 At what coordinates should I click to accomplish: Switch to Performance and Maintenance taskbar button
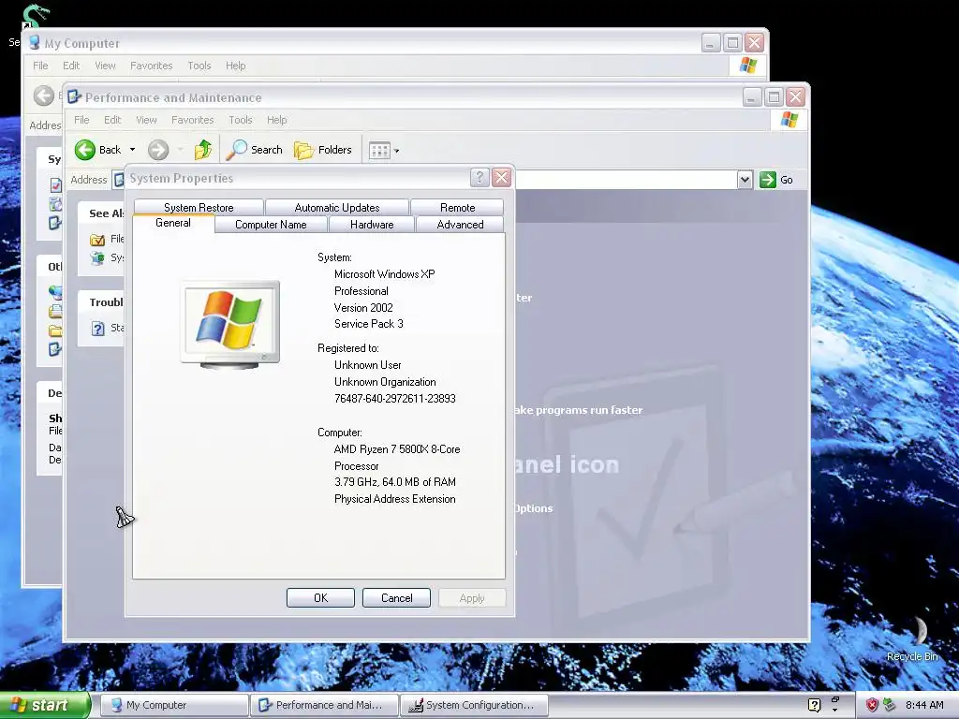(x=324, y=705)
